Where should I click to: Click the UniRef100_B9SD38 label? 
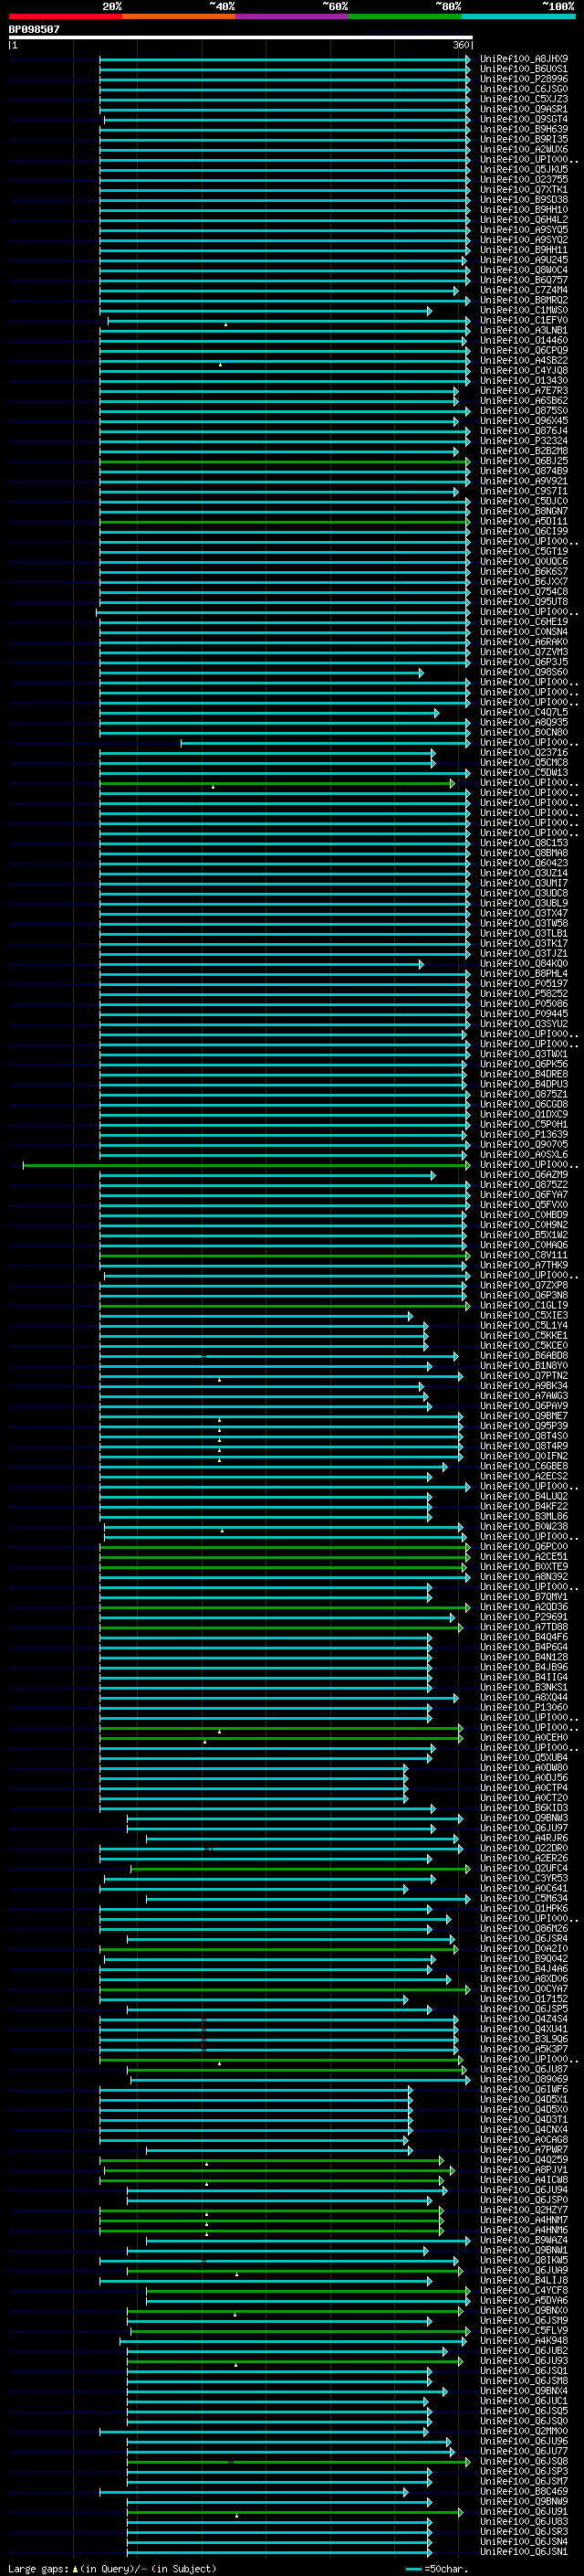point(523,200)
